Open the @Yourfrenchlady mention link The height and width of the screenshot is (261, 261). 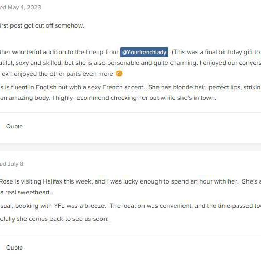point(144,52)
